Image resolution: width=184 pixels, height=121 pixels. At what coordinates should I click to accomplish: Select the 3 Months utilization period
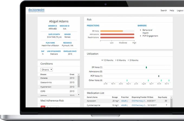tap(128, 60)
